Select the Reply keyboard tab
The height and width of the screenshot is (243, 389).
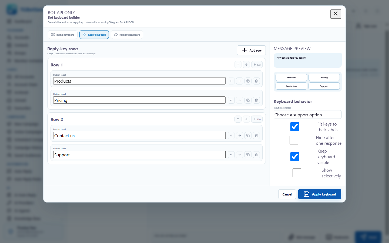[94, 35]
